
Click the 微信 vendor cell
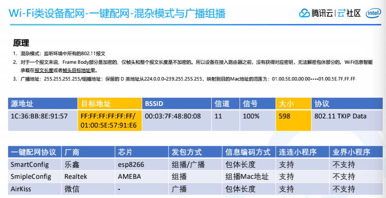[x=88, y=189]
